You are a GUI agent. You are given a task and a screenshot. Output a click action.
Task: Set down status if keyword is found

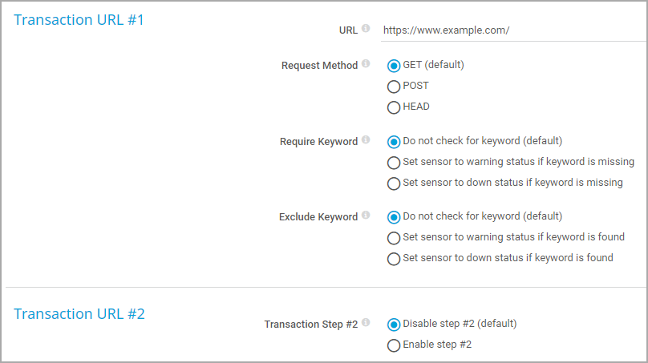click(x=394, y=259)
